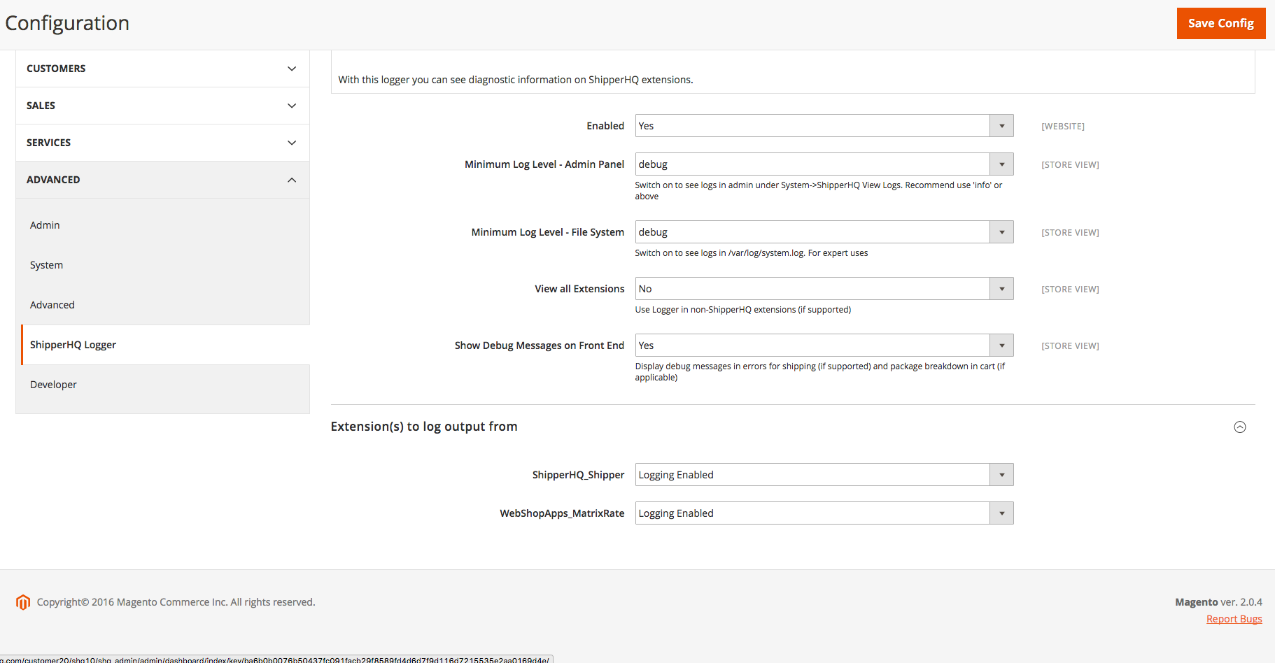1275x663 pixels.
Task: Open the Enabled dropdown
Action: [824, 126]
